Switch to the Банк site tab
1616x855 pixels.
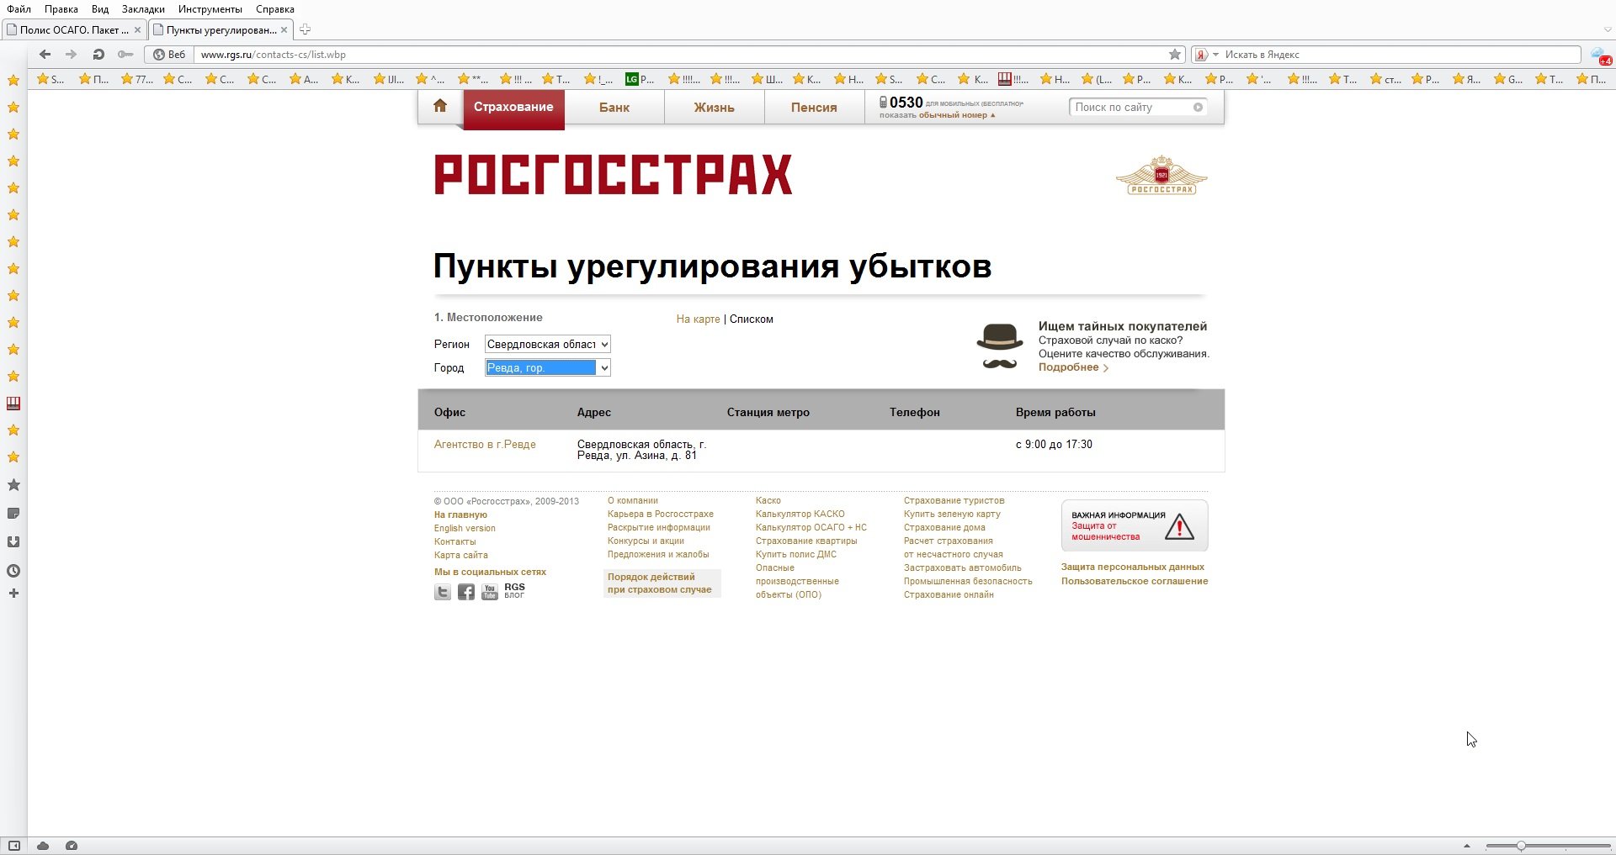614,108
